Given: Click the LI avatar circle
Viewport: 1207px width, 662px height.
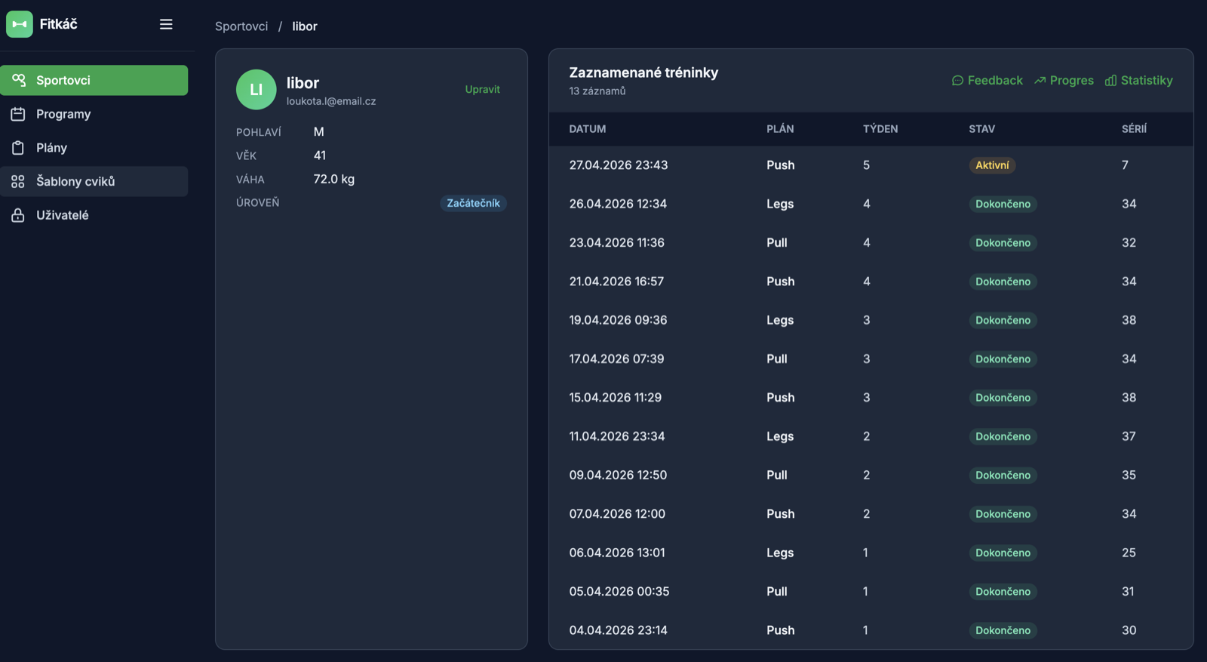Looking at the screenshot, I should click(256, 90).
